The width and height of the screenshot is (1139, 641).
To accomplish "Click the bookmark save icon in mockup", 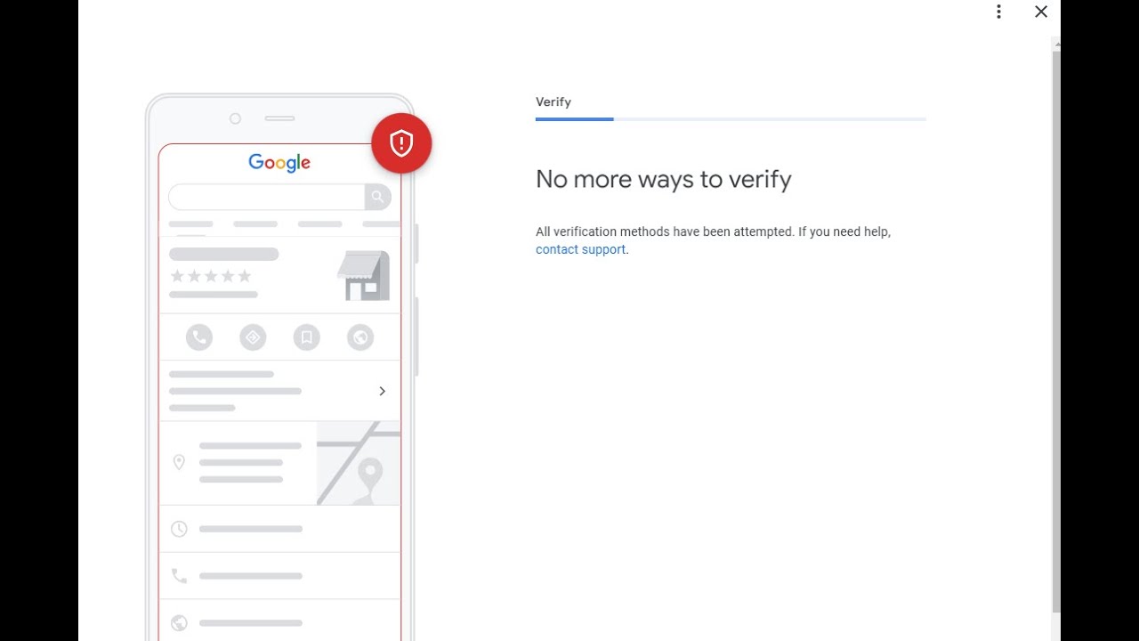I will click(x=306, y=337).
